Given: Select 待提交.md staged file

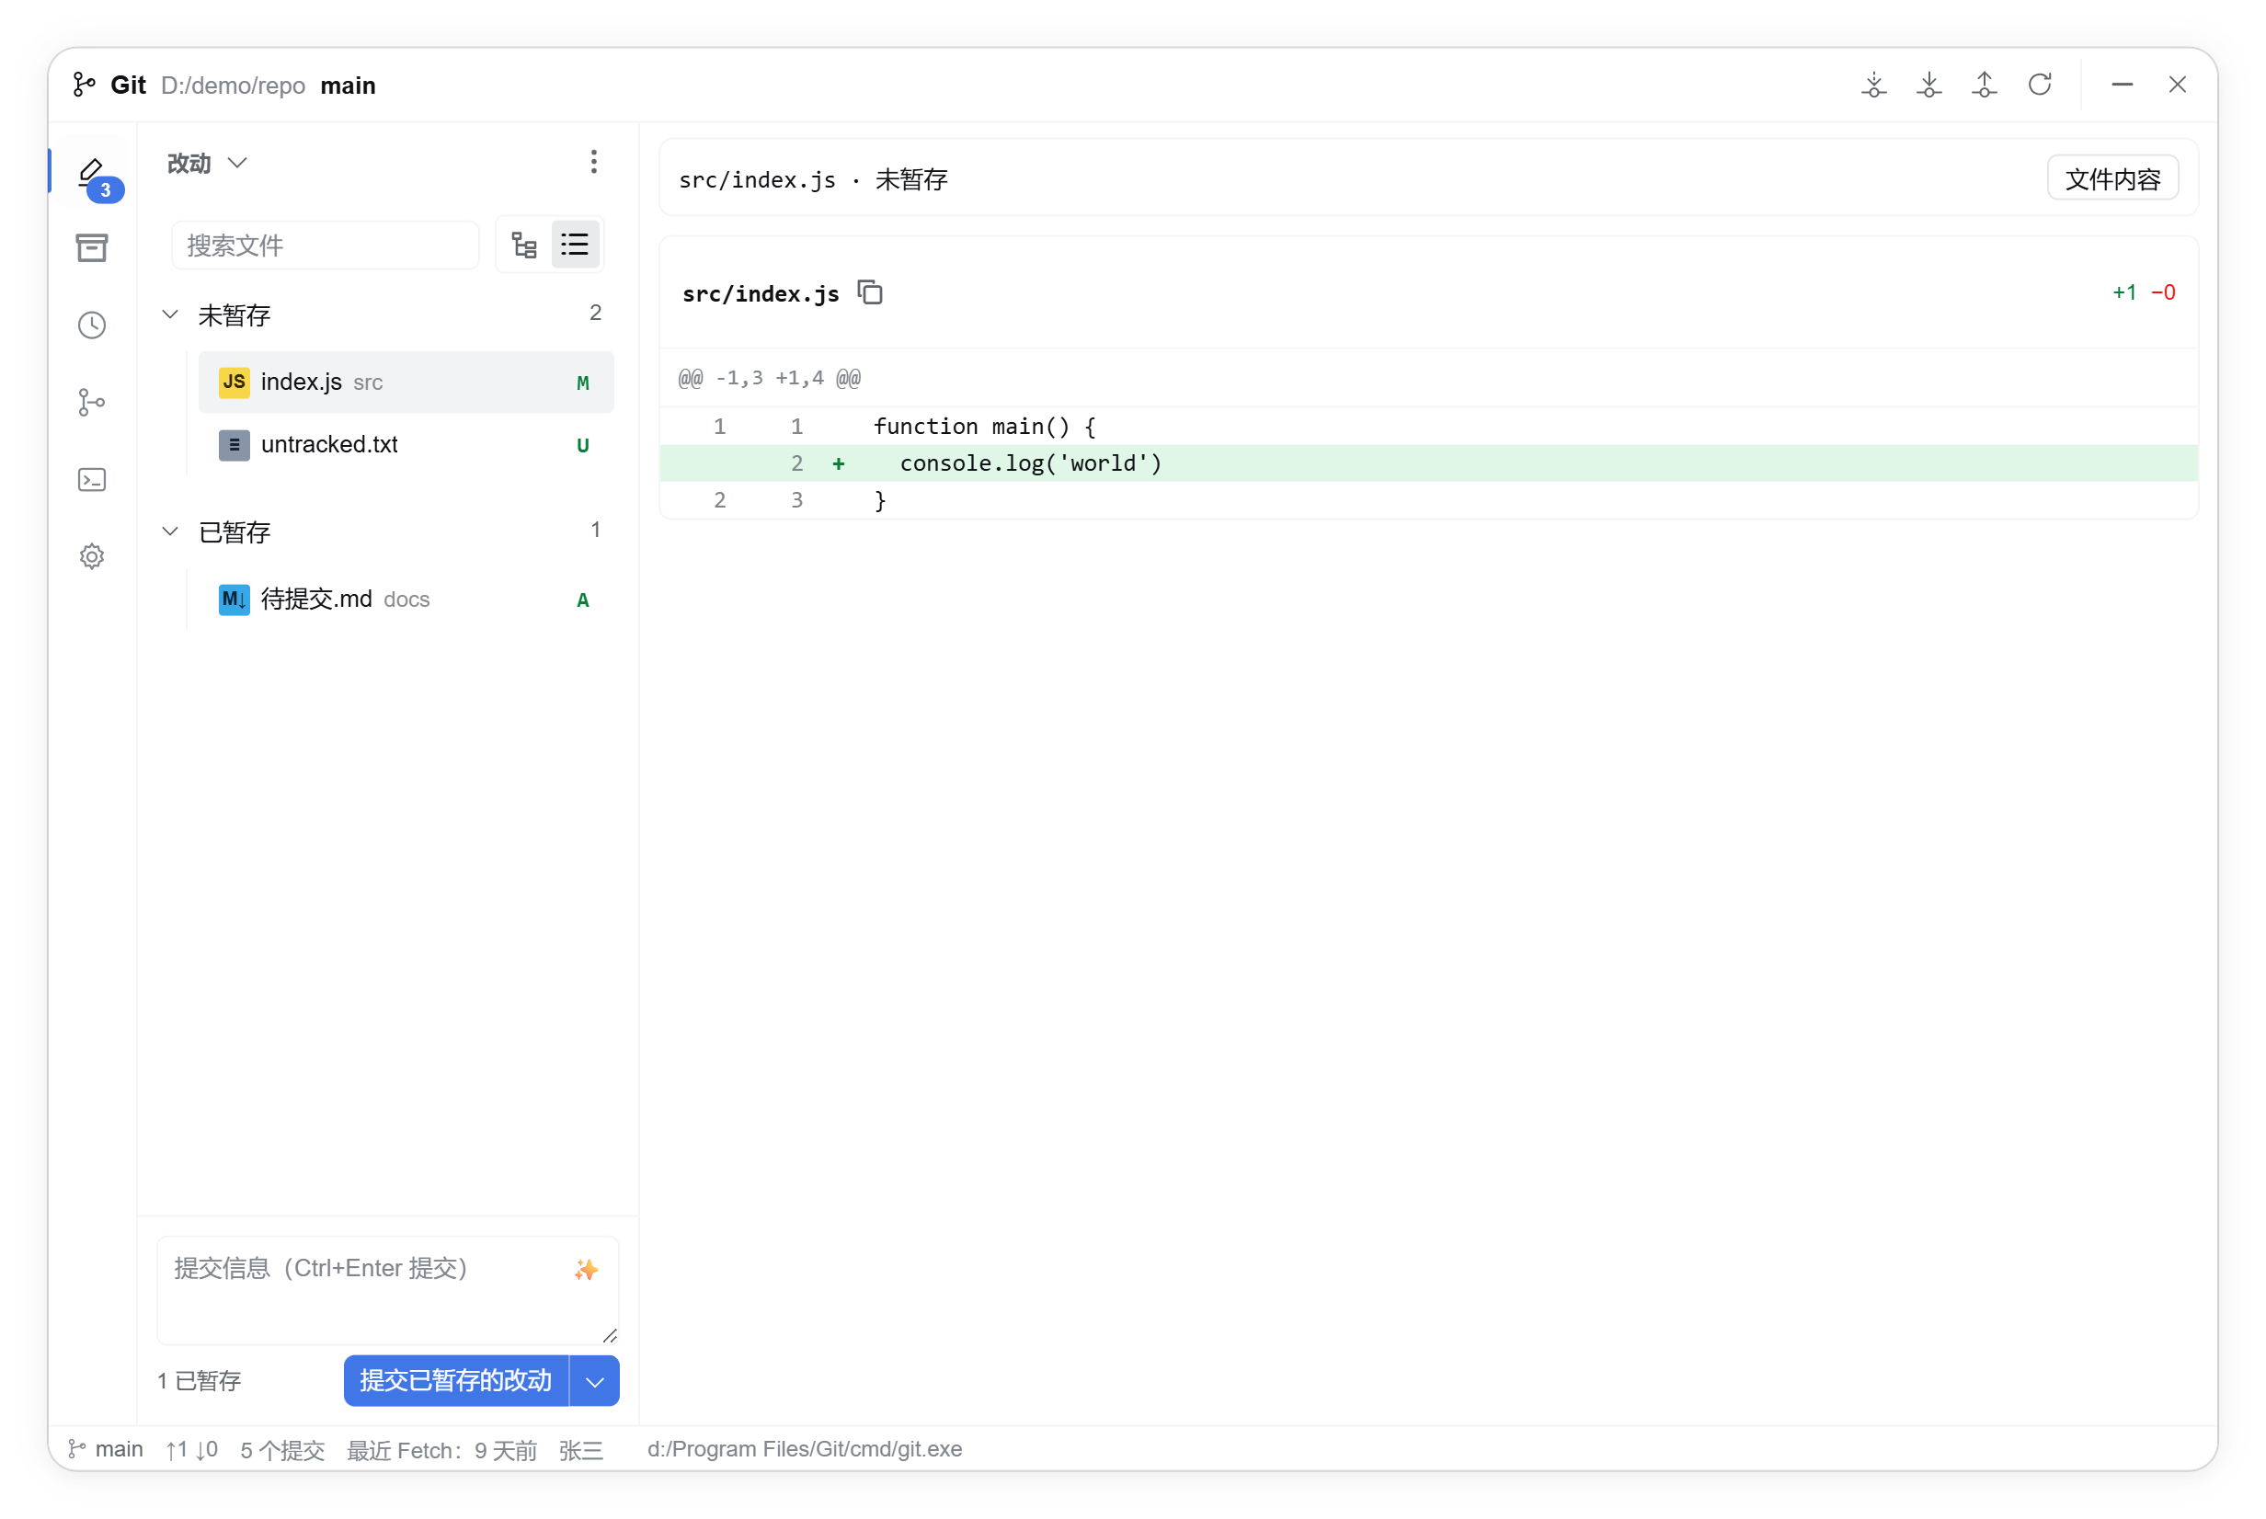Looking at the screenshot, I should (406, 600).
